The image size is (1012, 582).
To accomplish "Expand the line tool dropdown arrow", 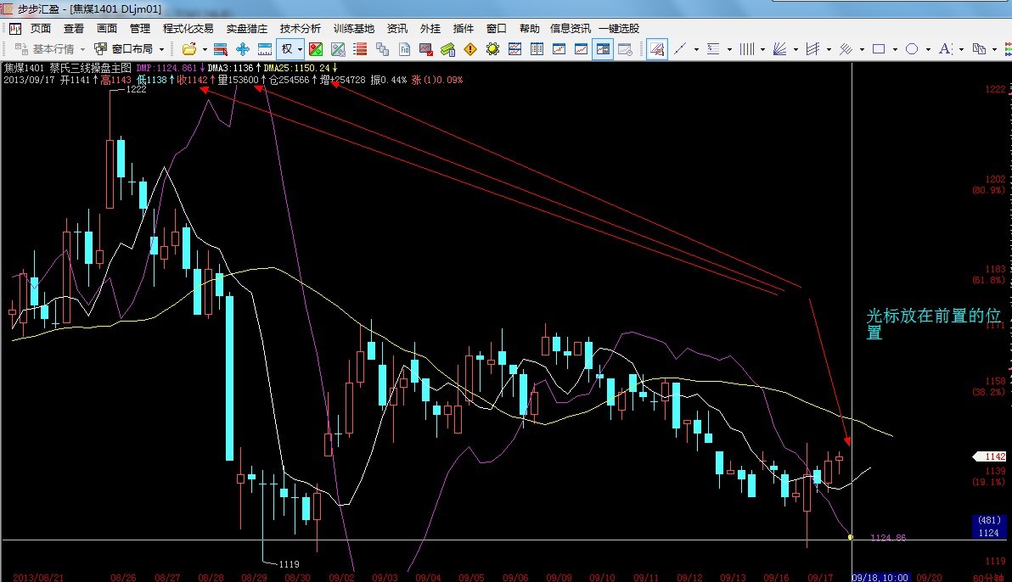I will [695, 49].
